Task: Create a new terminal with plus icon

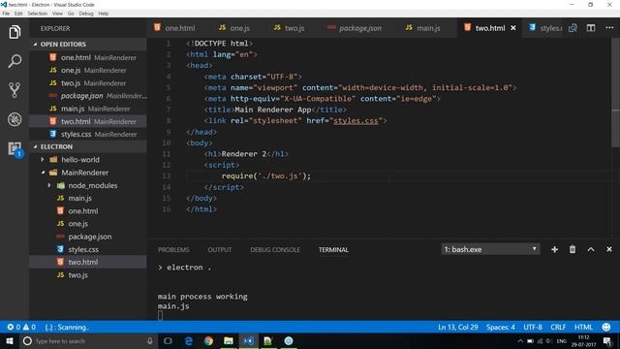Action: [554, 249]
